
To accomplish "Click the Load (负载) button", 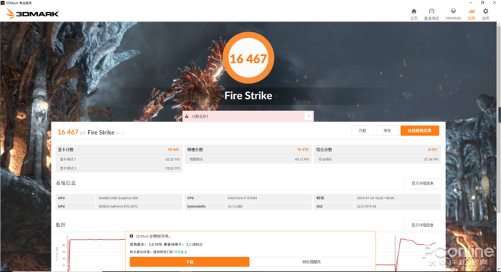I will click(363, 130).
